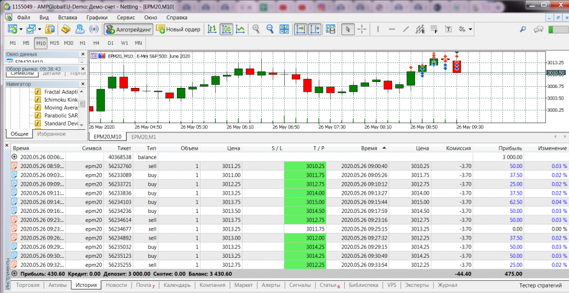The height and width of the screenshot is (293, 569).
Task: Toggle the Алготрейдинг button
Action: click(x=128, y=29)
